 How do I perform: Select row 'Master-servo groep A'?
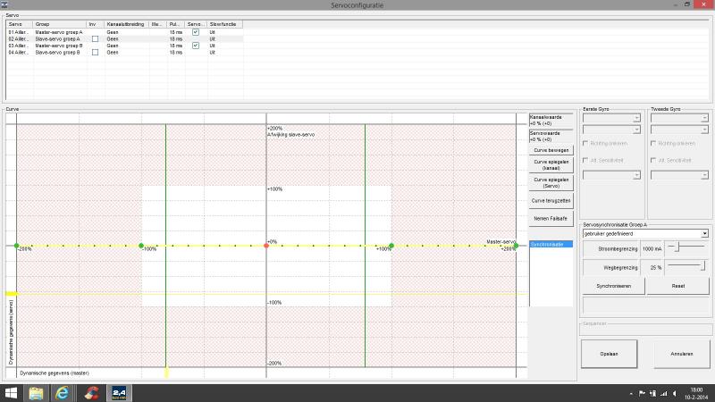124,32
